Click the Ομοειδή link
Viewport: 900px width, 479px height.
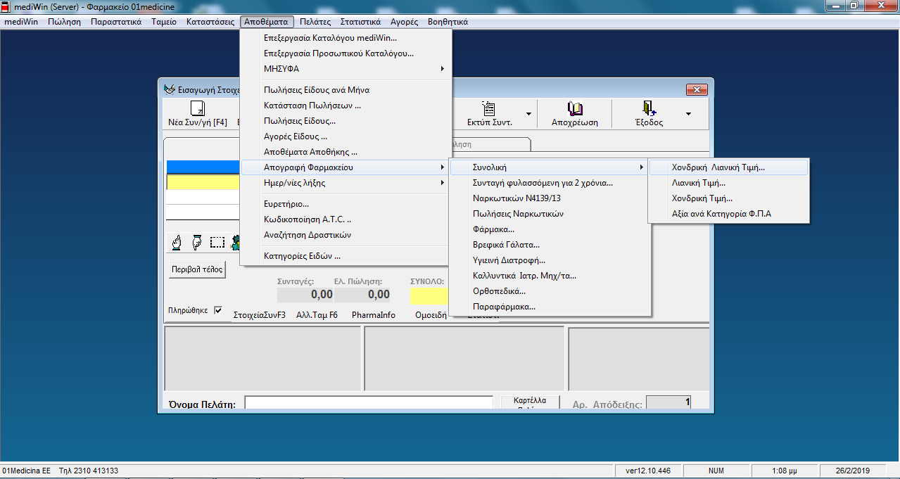click(x=431, y=315)
